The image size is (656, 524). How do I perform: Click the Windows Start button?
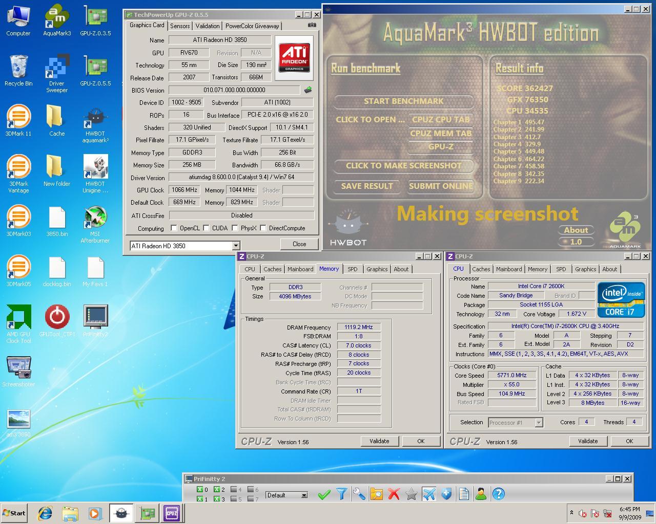[x=14, y=513]
